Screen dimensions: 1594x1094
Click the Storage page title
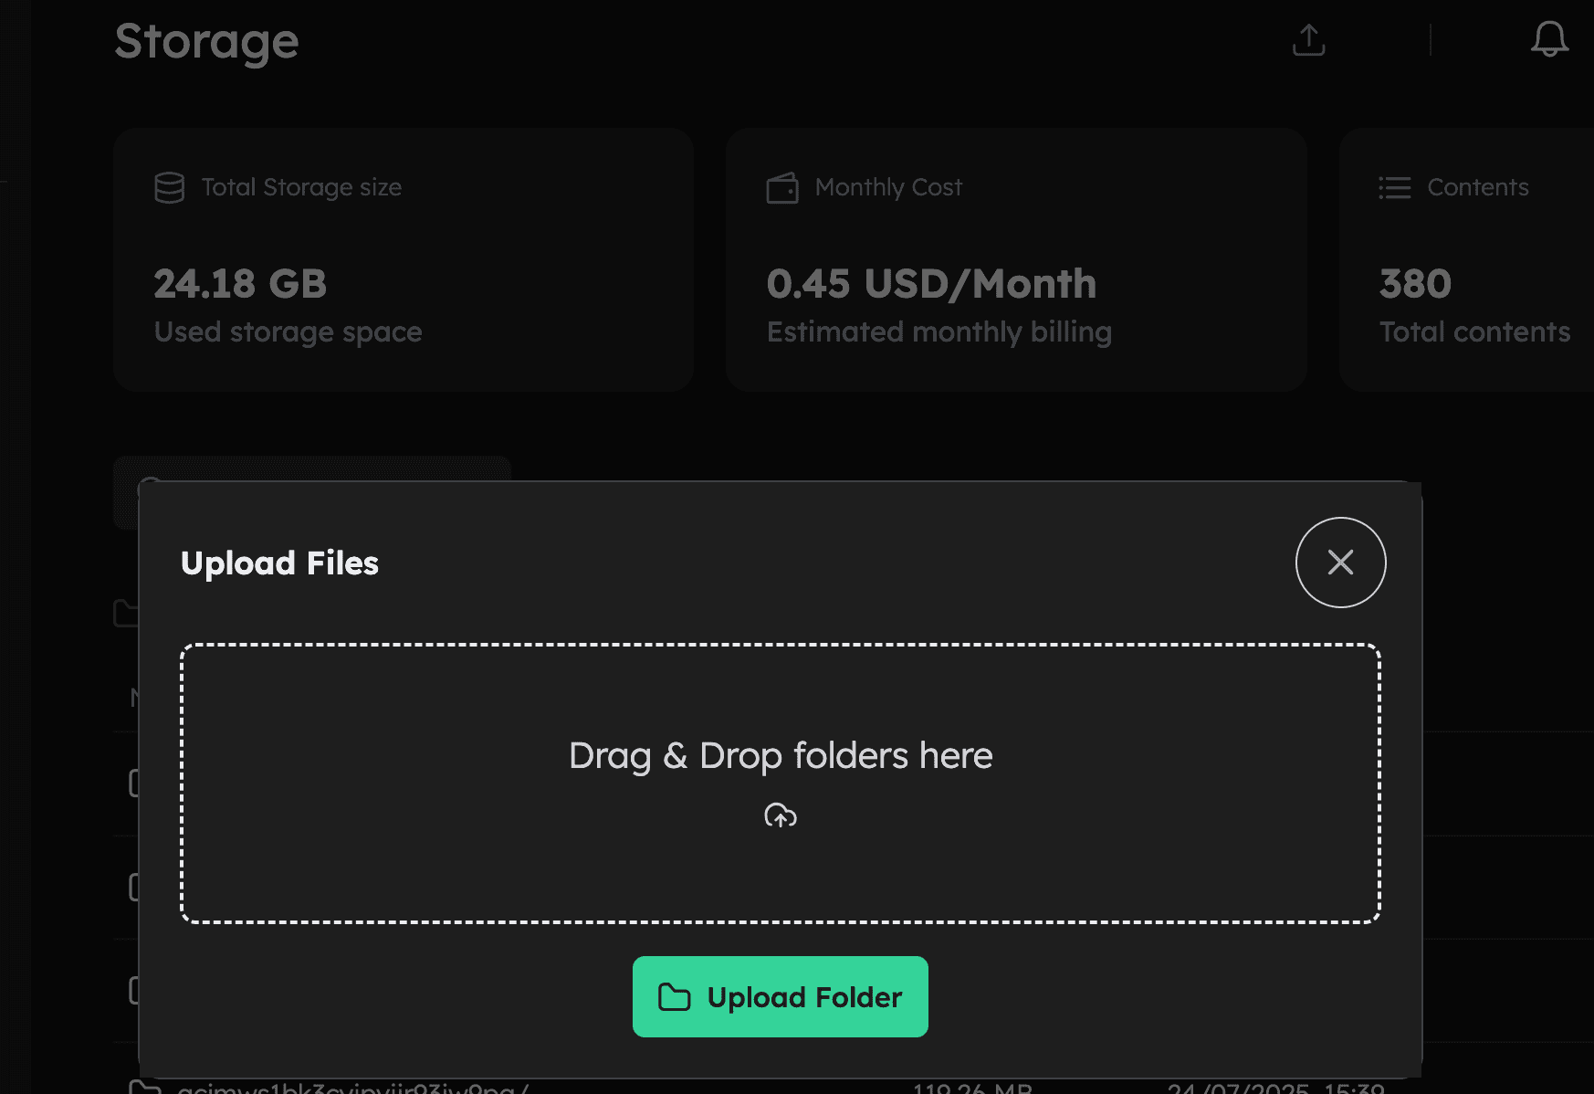(x=206, y=42)
